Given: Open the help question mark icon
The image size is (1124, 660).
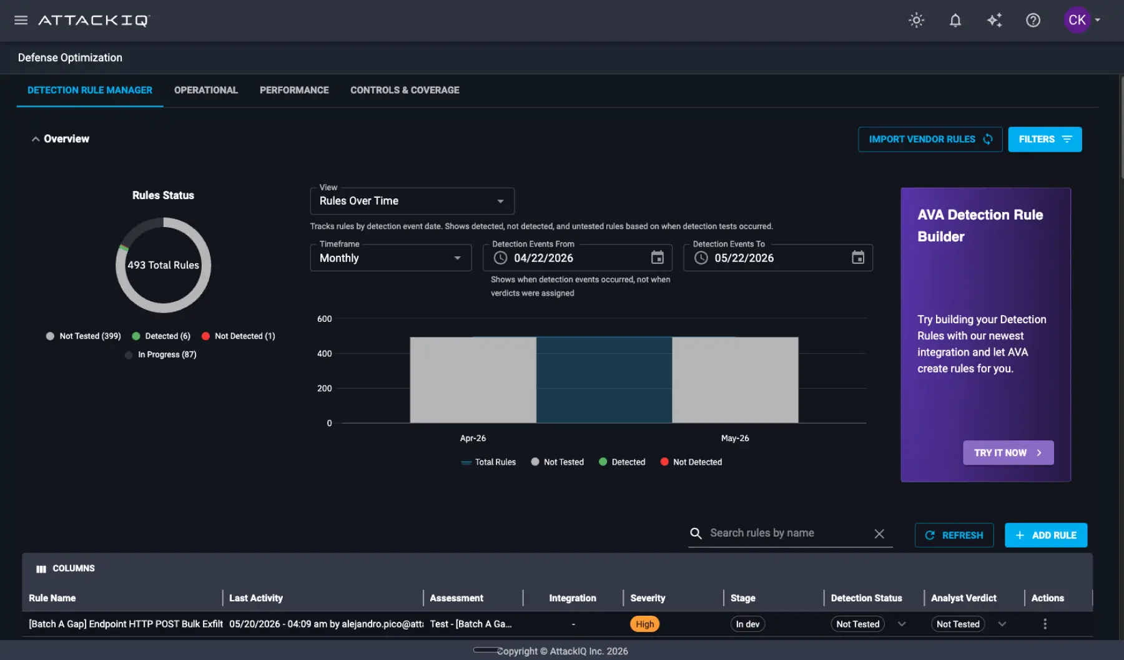Looking at the screenshot, I should pyautogui.click(x=1033, y=20).
